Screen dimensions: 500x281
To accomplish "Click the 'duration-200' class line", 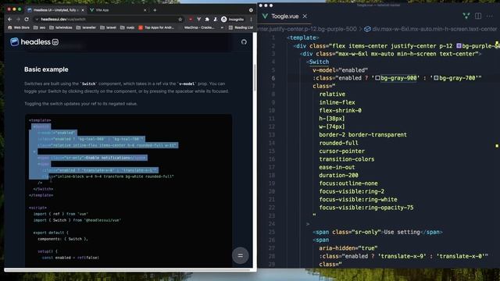I will (338, 175).
